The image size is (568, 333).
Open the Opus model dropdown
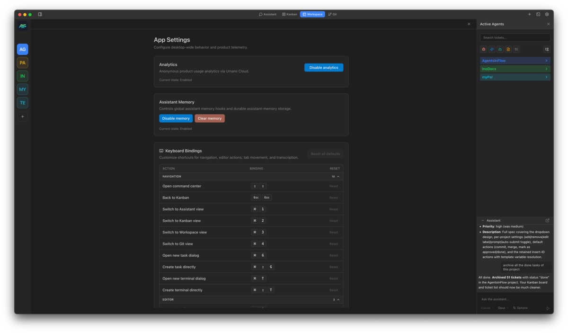(503, 307)
